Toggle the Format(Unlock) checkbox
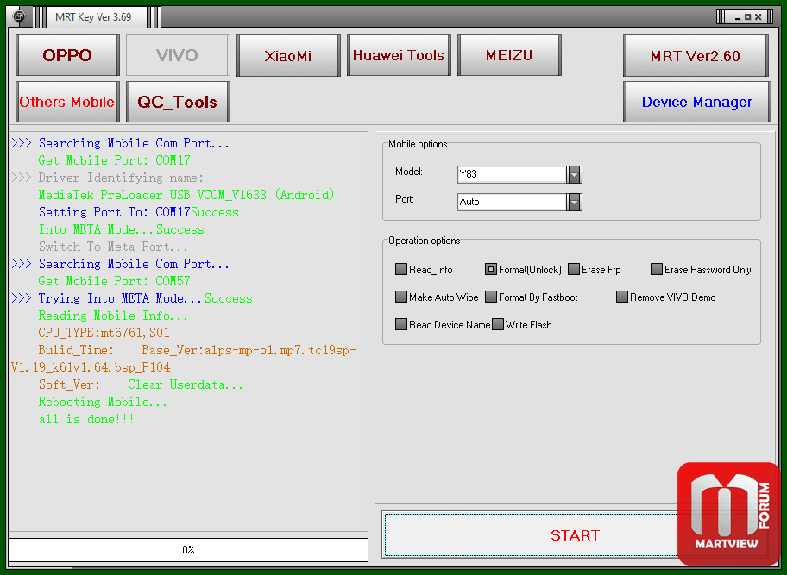The width and height of the screenshot is (787, 575). tap(491, 269)
